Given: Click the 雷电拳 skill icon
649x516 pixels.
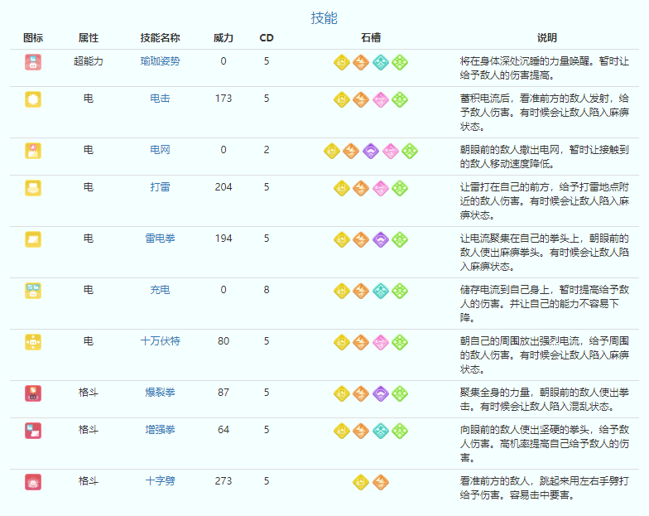Looking at the screenshot, I should (x=33, y=239).
